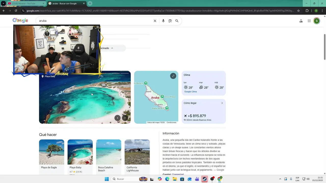Click the page vertical scrollbar
Screen dimensions: 326x183
click(x=325, y=47)
